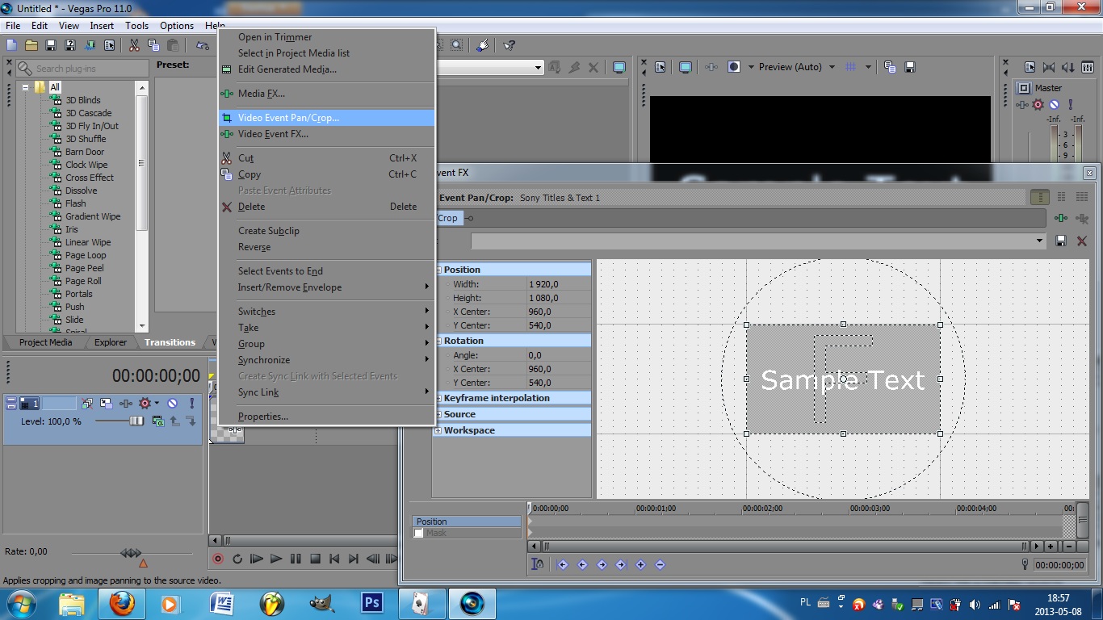Open the Pan/Crop preset dropdown

coord(1039,241)
